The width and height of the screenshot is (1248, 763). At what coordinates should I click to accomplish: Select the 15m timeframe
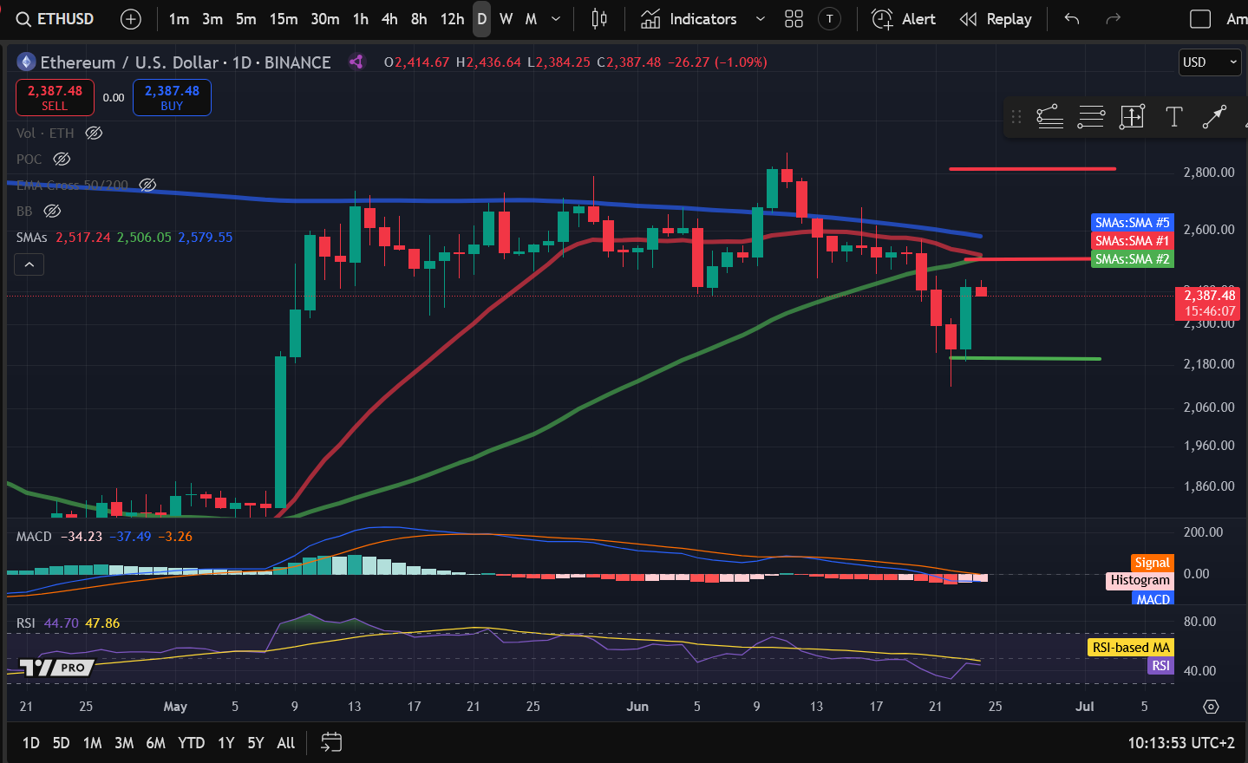coord(284,19)
